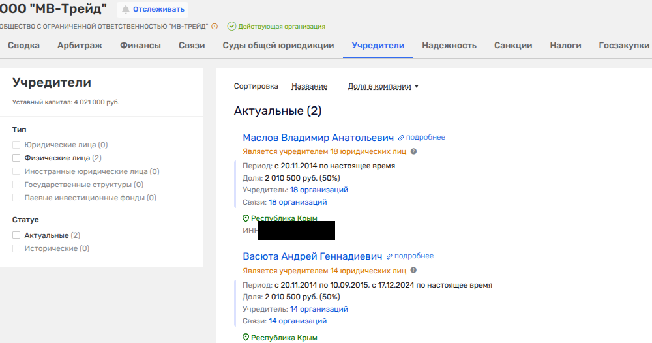Click the bell icon in Отслеживать button

pyautogui.click(x=126, y=10)
